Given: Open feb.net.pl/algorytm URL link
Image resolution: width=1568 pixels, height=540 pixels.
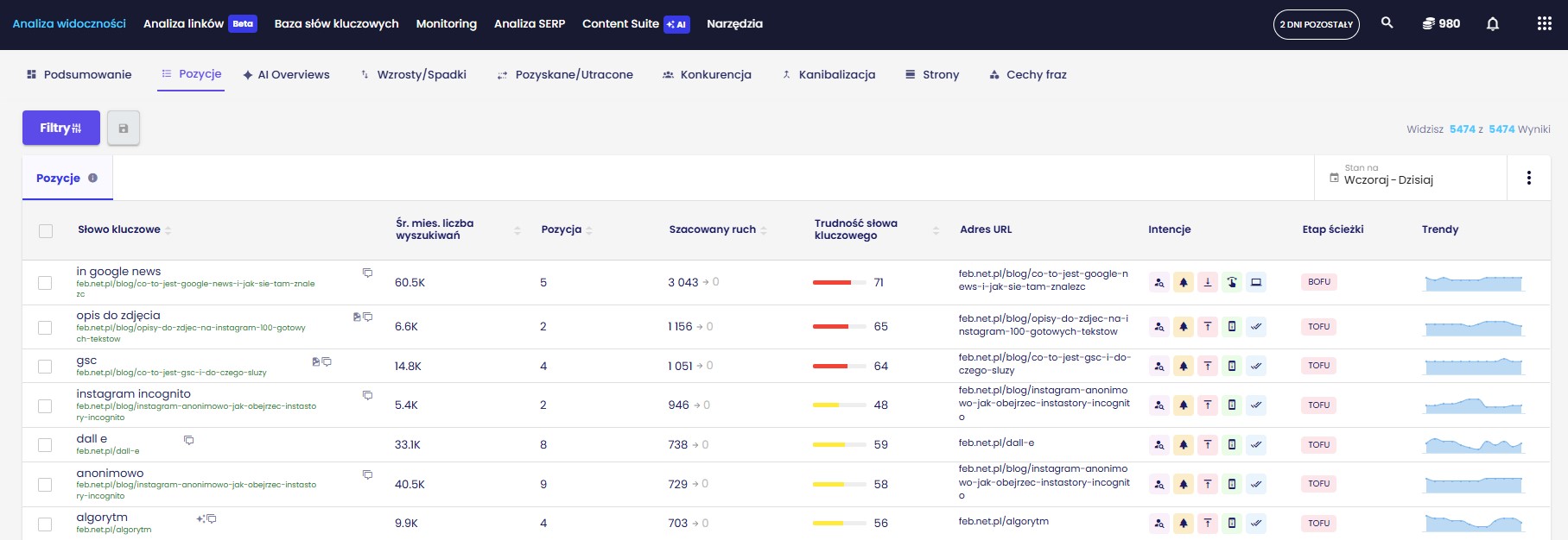Looking at the screenshot, I should (x=1003, y=521).
